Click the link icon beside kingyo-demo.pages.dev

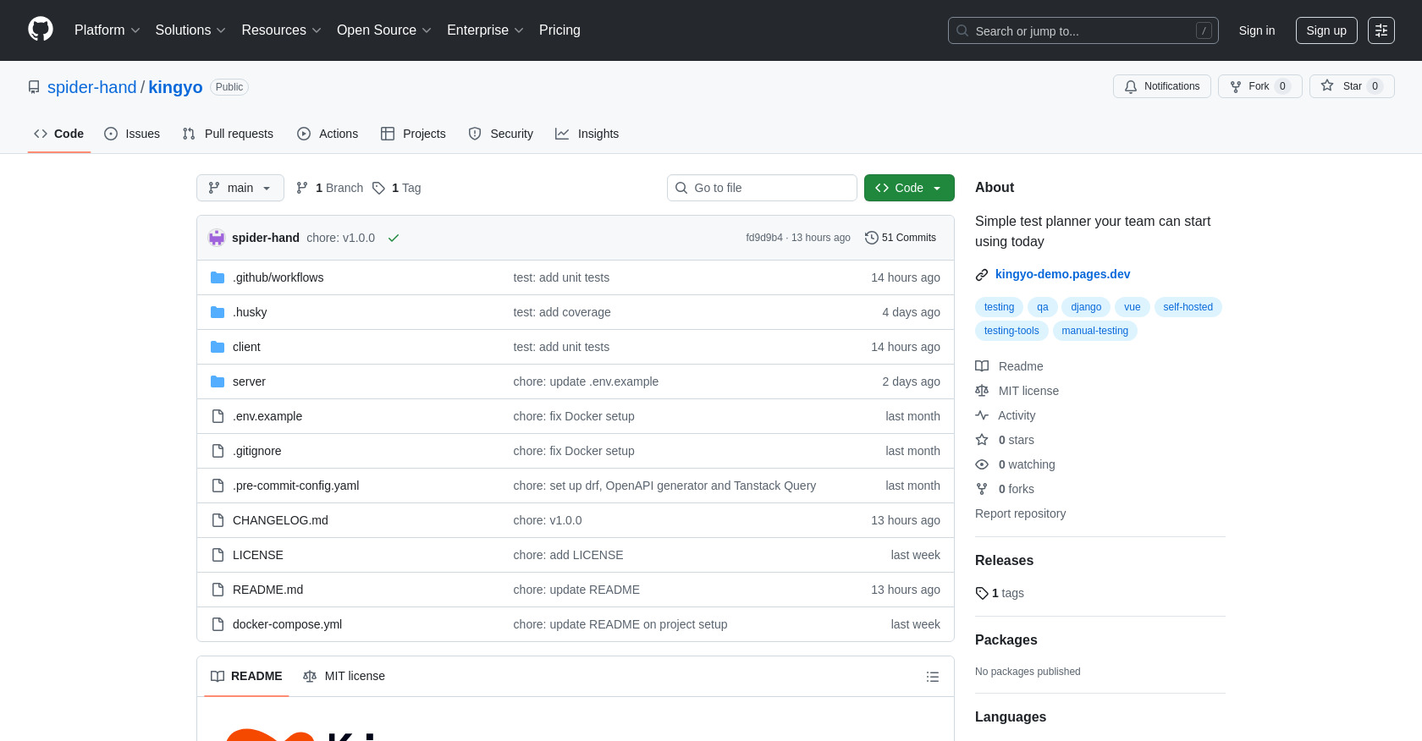pyautogui.click(x=982, y=275)
